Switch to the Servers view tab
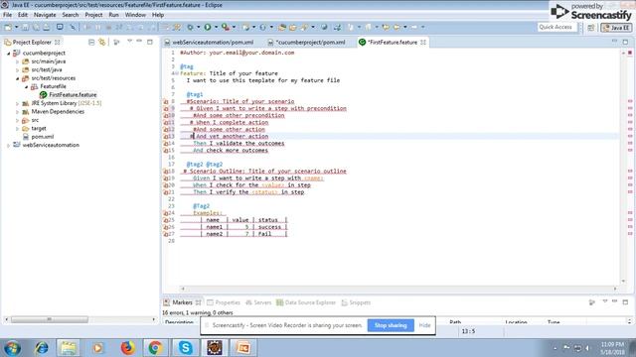Image resolution: width=636 pixels, height=357 pixels. (x=258, y=302)
